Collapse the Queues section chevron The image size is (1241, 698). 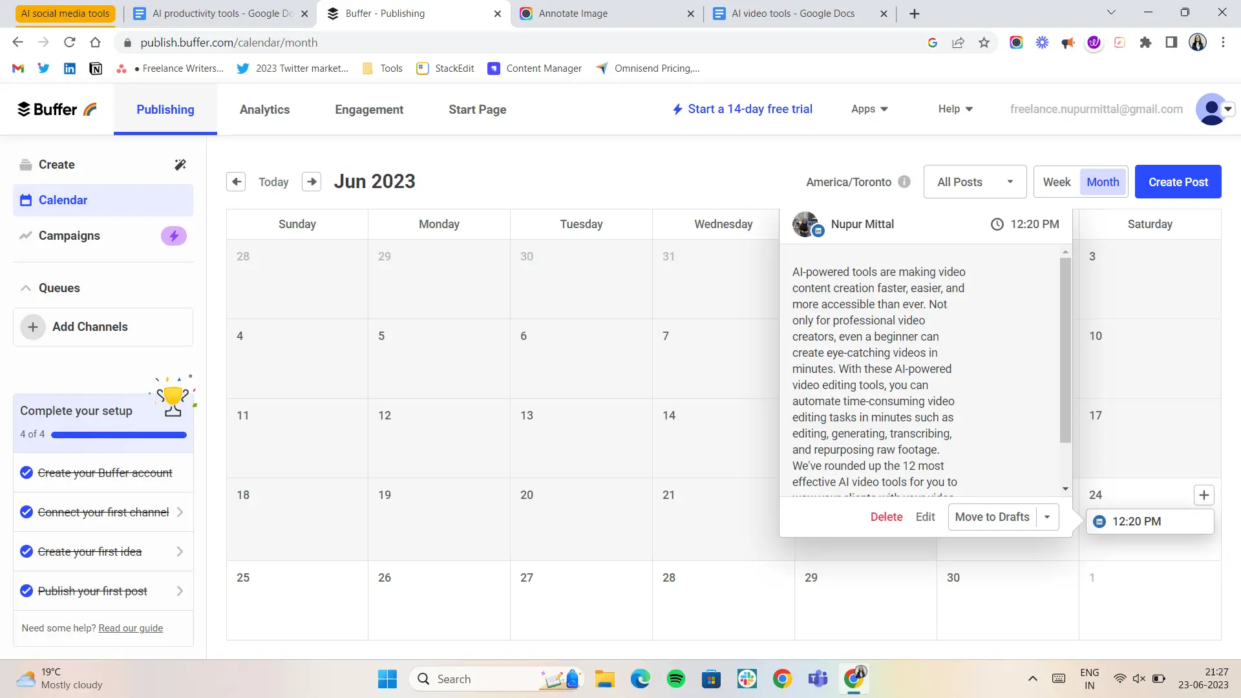26,288
